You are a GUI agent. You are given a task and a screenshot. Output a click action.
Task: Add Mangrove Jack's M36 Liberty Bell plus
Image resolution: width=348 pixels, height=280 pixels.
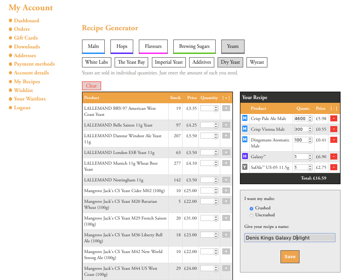click(226, 235)
